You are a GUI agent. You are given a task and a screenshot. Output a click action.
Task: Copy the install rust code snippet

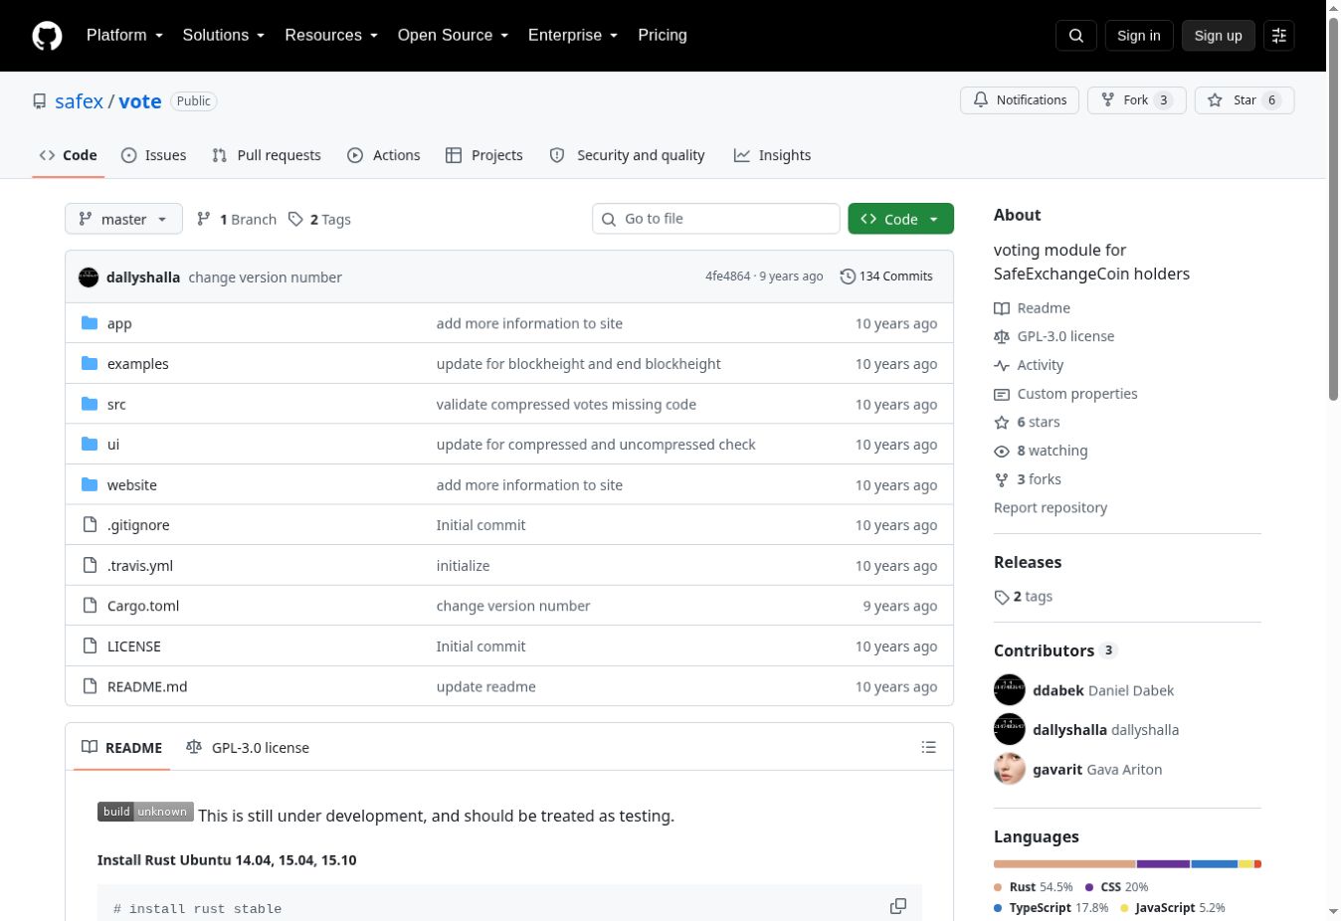pyautogui.click(x=898, y=906)
